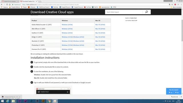The height and width of the screenshot is (103, 183).
Task: Switch to the first Adobe browser tab
Action: tap(10, 1)
